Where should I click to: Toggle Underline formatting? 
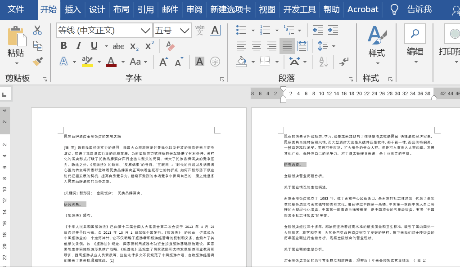coord(94,46)
